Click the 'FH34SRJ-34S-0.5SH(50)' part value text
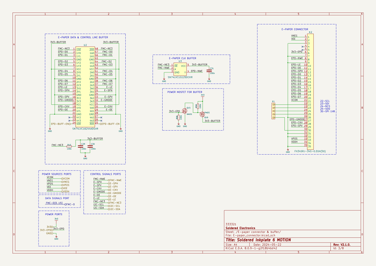Viewport: 376px width, 266px height. (x=310, y=151)
